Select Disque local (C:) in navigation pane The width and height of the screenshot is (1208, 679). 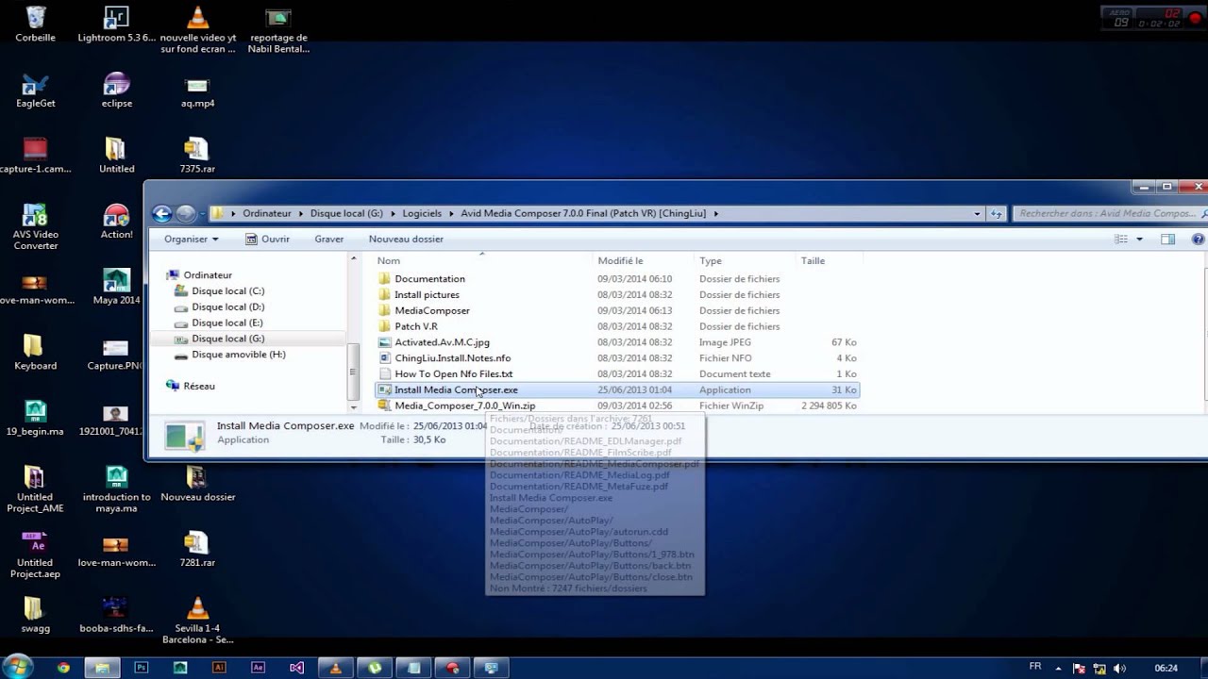tap(227, 291)
